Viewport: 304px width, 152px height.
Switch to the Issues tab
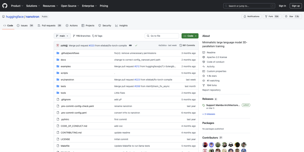pyautogui.click(x=25, y=26)
